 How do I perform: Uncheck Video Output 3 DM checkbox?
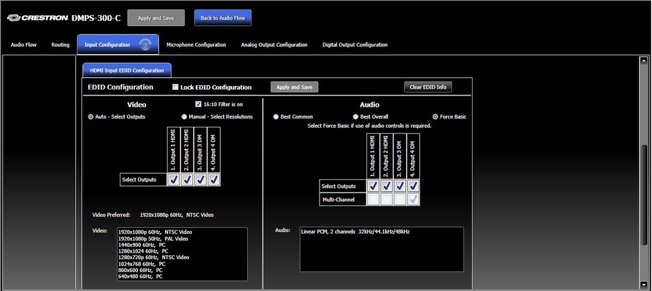[x=200, y=180]
